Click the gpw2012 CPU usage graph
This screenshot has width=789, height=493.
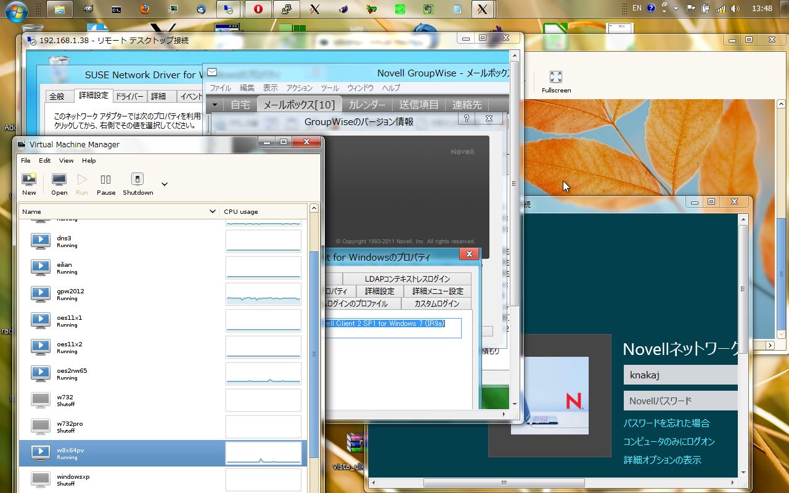tap(264, 294)
